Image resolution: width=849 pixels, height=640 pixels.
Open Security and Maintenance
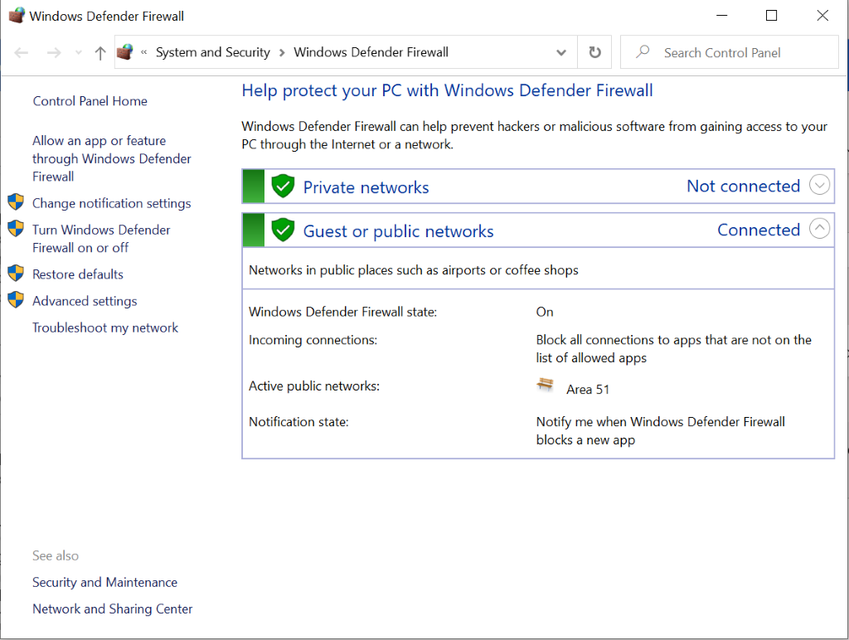(104, 582)
